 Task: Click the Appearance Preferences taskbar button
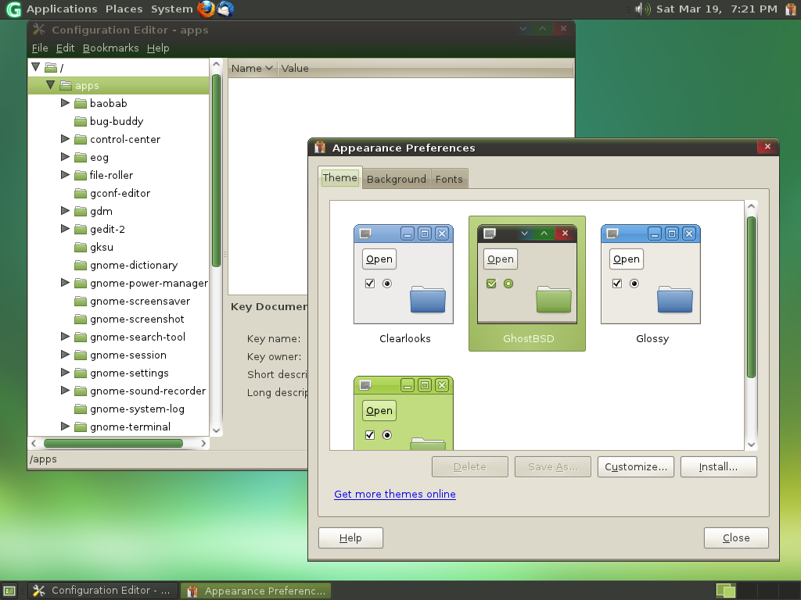tap(256, 591)
